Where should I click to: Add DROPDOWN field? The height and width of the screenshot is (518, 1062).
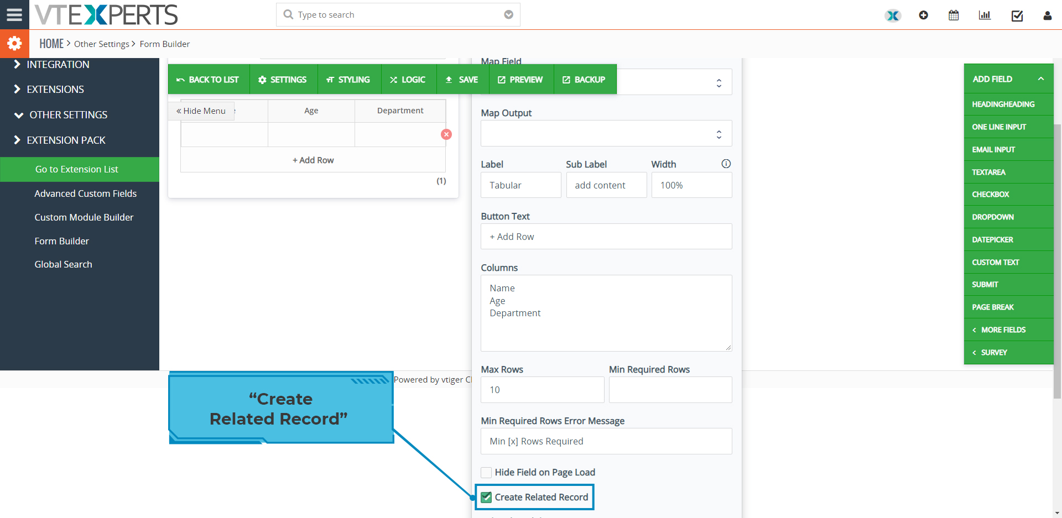1009,217
